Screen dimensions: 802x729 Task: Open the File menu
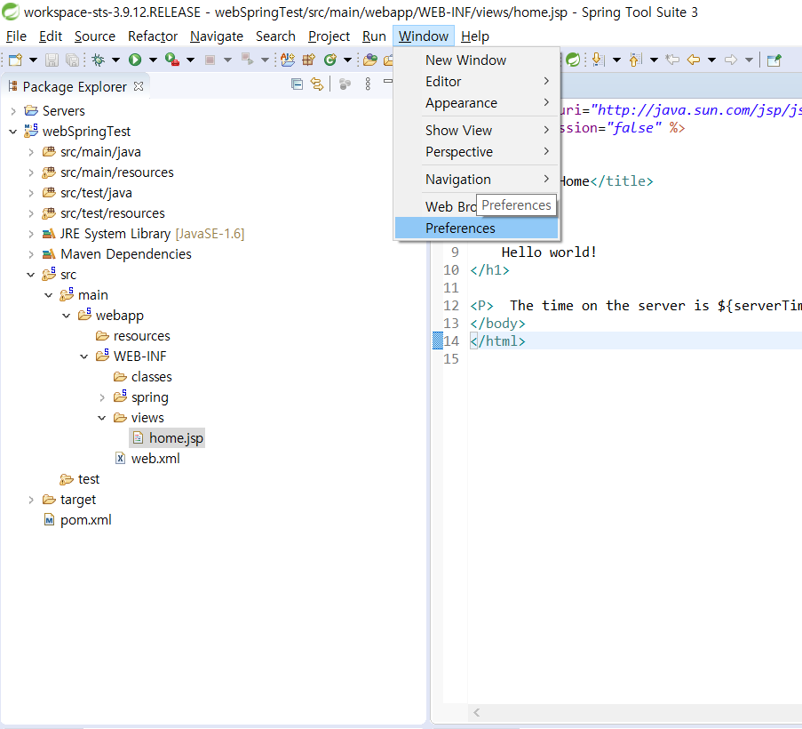[x=16, y=36]
